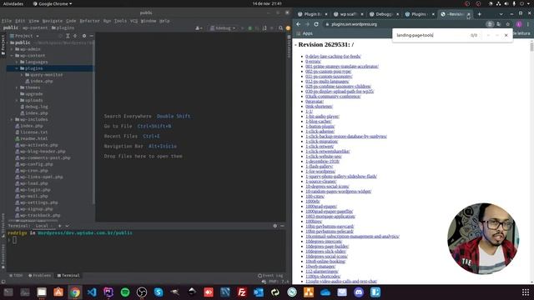Select wp-login.php in project tree

33,189
